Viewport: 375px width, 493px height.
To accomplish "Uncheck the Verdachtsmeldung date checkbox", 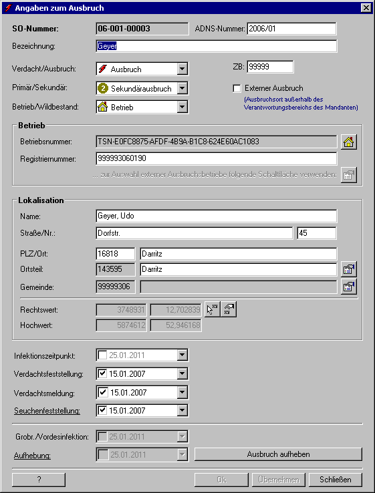I will 102,392.
